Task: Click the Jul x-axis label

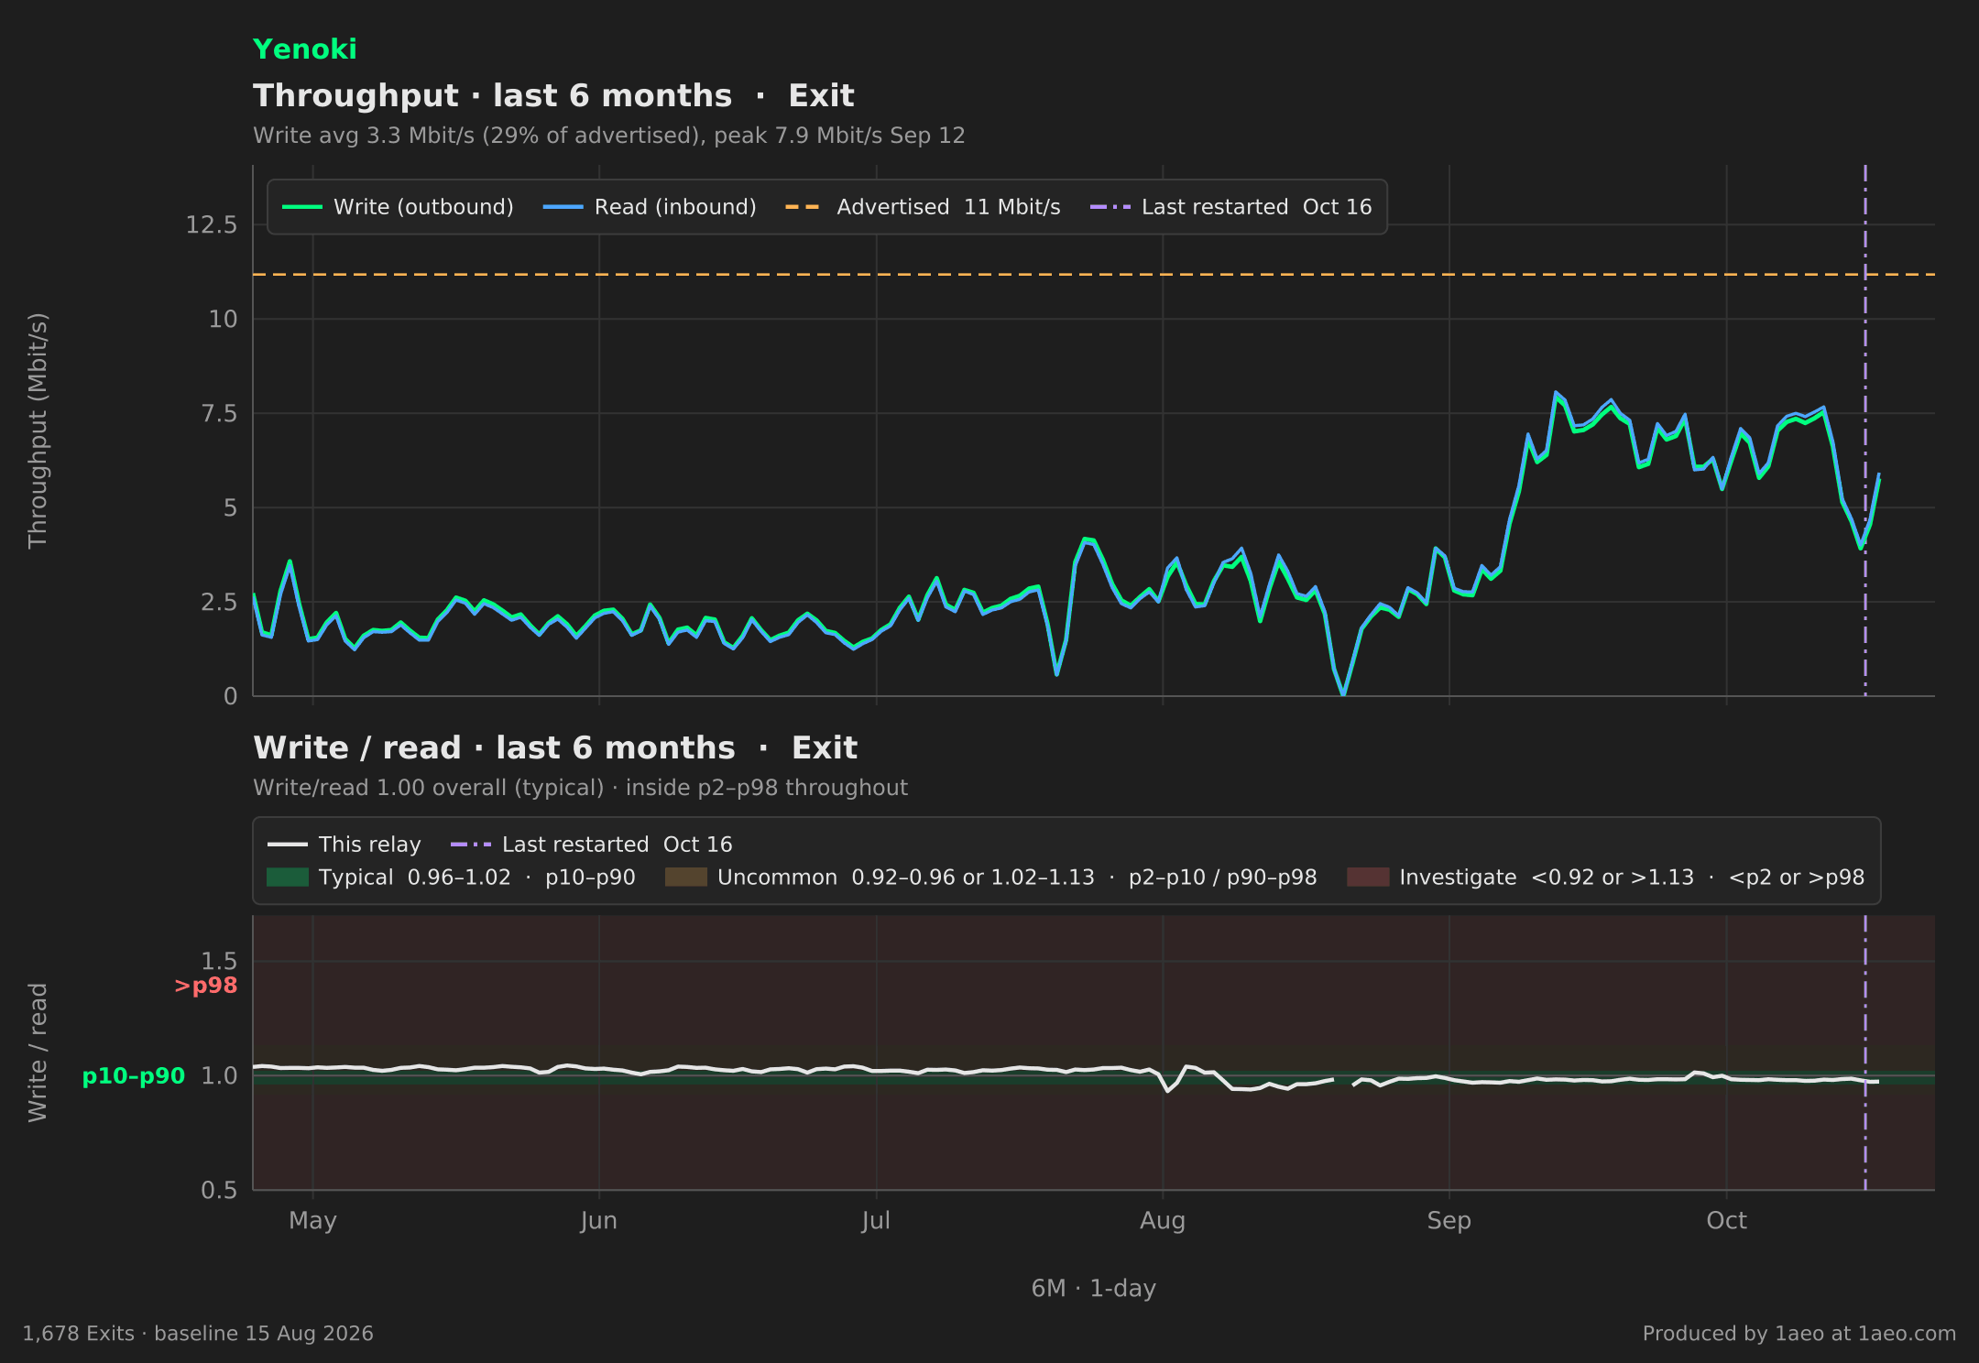Action: point(876,1221)
